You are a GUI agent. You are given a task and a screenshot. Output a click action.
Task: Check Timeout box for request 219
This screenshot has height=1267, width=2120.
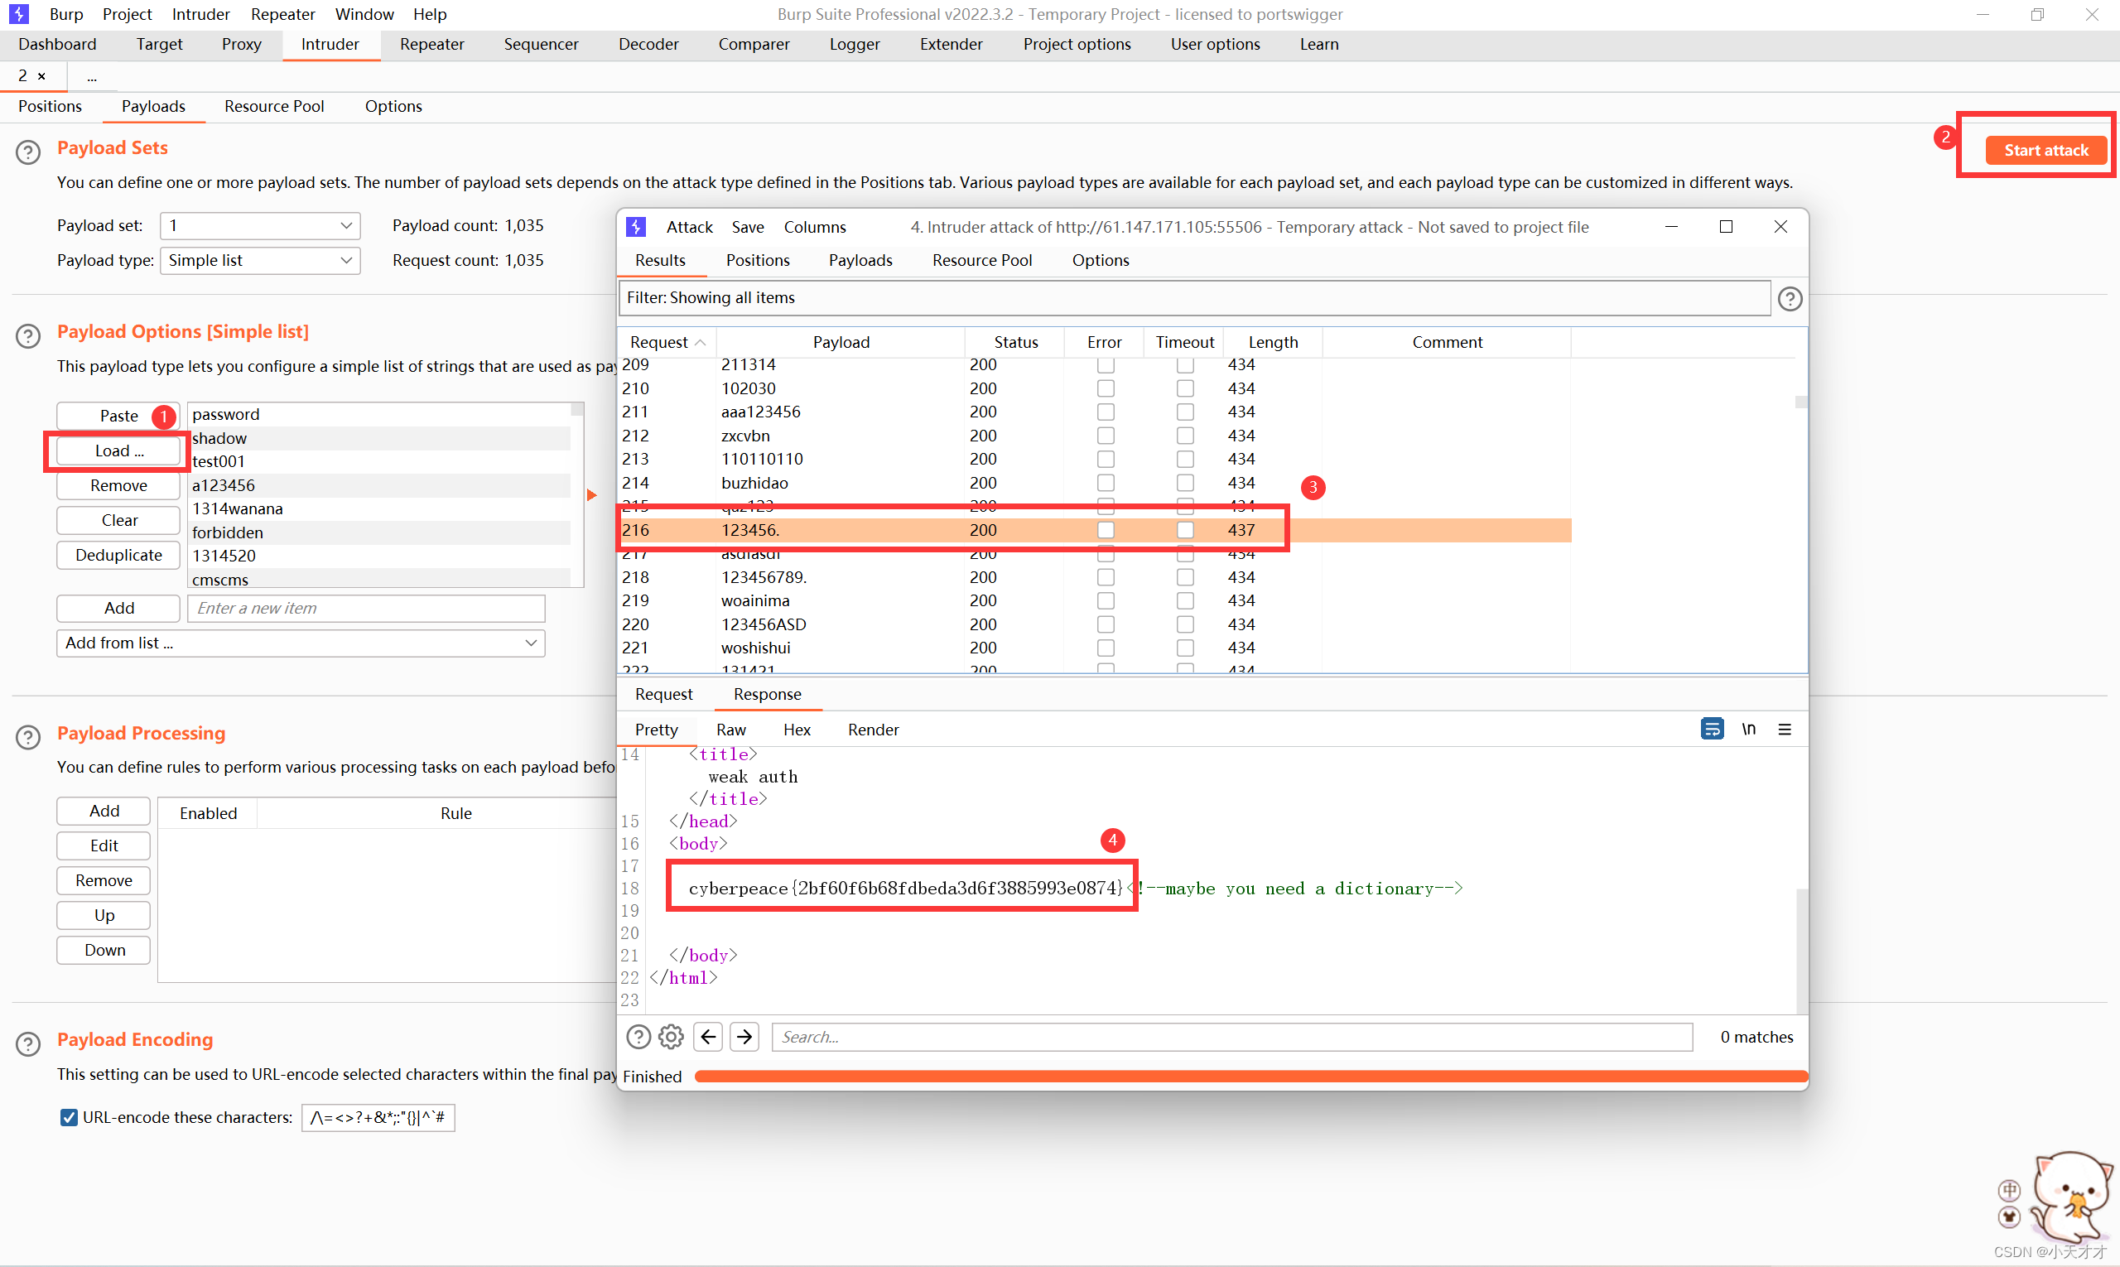1185,600
